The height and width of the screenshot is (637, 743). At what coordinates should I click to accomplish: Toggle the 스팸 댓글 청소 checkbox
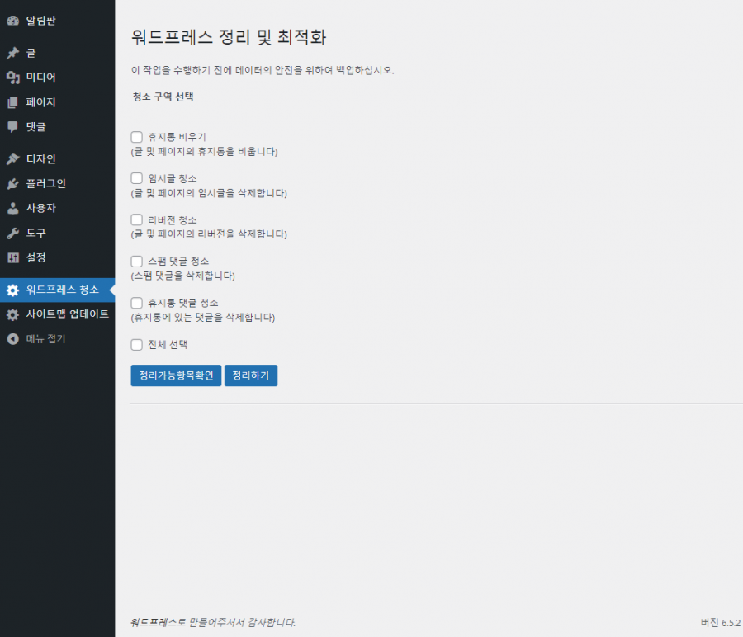136,262
